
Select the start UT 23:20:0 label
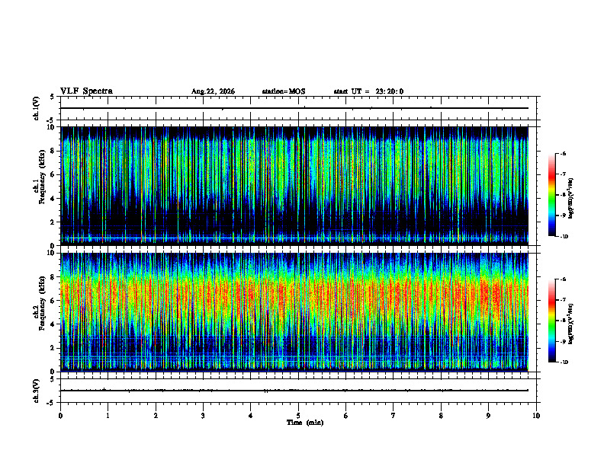pos(368,91)
